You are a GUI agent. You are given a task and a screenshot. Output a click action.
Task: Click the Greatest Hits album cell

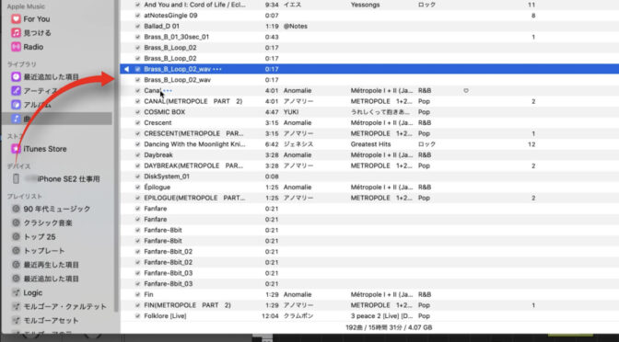coord(370,144)
